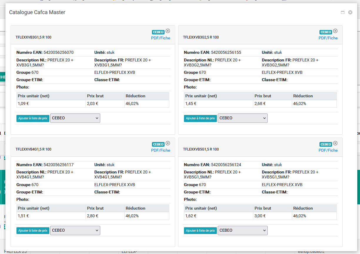
Task: Expand CEBEO dropdown on TFLEXXVB4G1,5 card
Action: (x=75, y=230)
